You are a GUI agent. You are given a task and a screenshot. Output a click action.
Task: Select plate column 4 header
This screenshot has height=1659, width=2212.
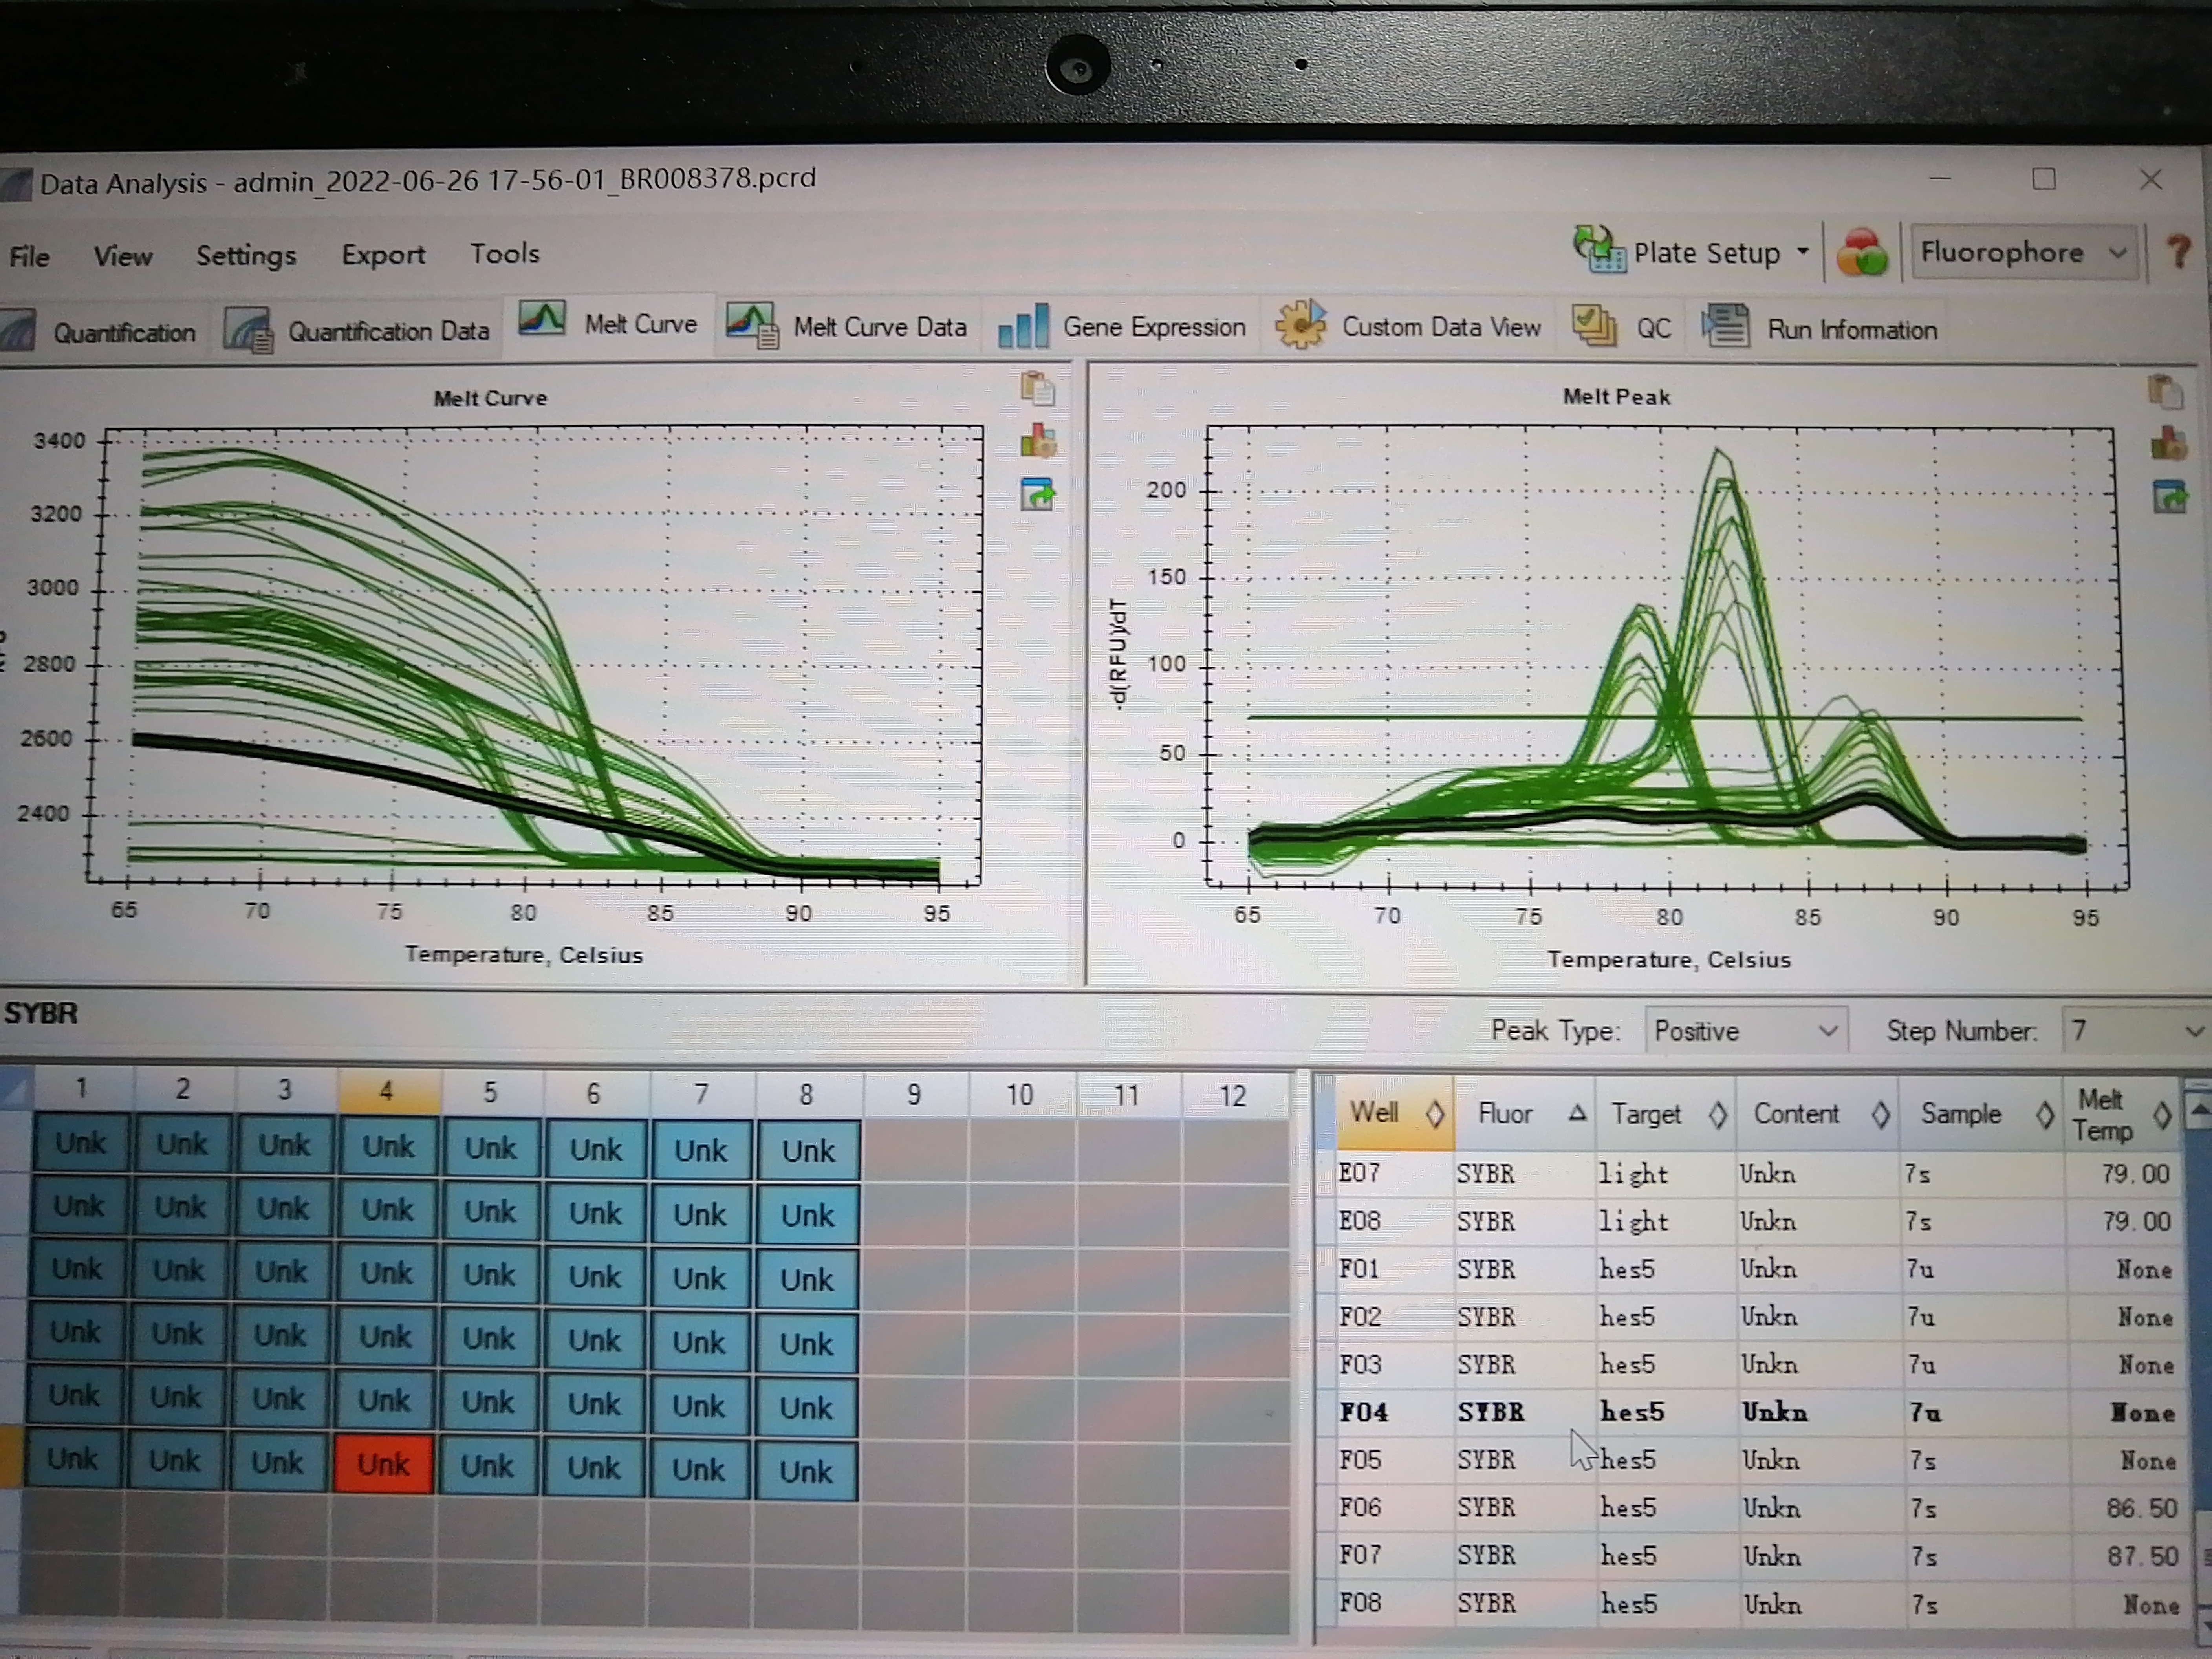387,1091
